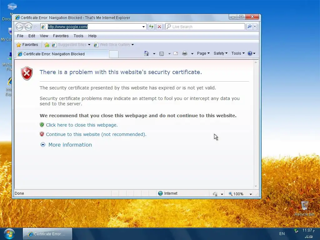
Task: Open the View menu
Action: click(x=44, y=36)
